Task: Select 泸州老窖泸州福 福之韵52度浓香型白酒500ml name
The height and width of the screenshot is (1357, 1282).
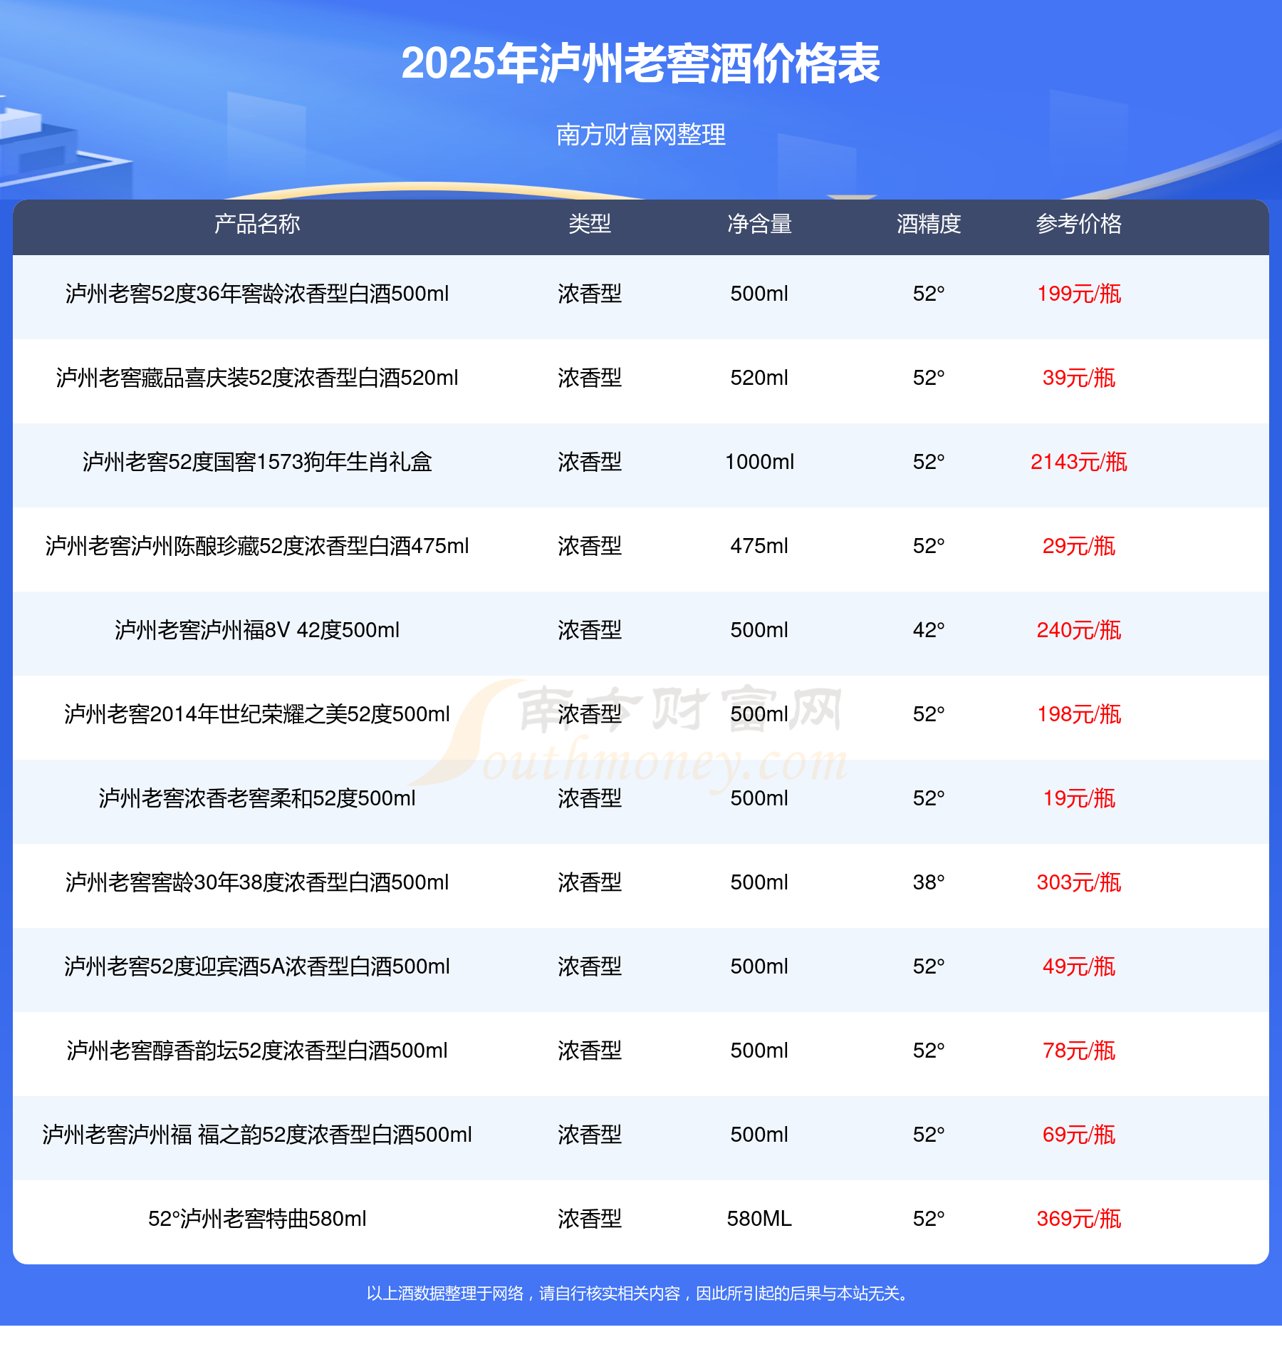Action: pos(257,1135)
